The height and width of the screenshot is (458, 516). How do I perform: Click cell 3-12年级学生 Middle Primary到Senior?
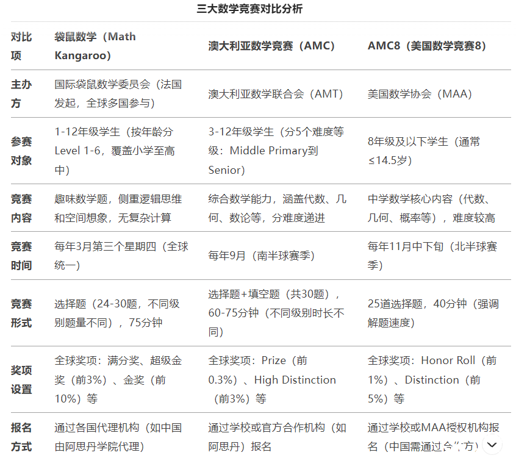tap(276, 151)
